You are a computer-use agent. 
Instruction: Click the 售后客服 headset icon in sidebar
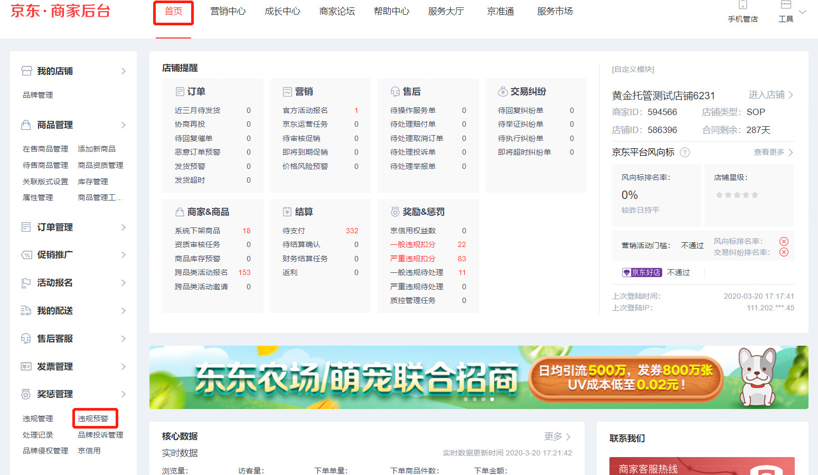[x=26, y=338]
